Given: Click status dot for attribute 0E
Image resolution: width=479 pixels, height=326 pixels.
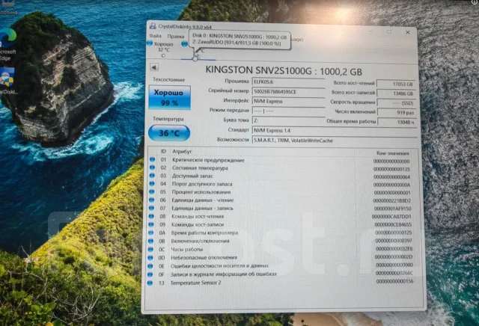Looking at the screenshot, I should (150, 266).
